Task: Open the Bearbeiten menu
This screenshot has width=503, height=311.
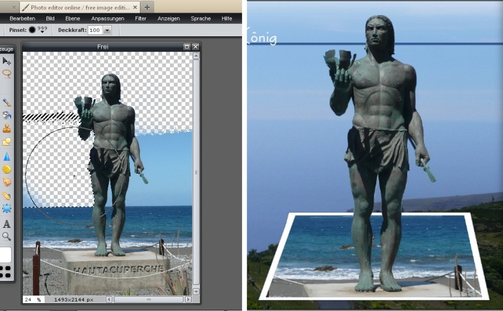Action: 22,18
